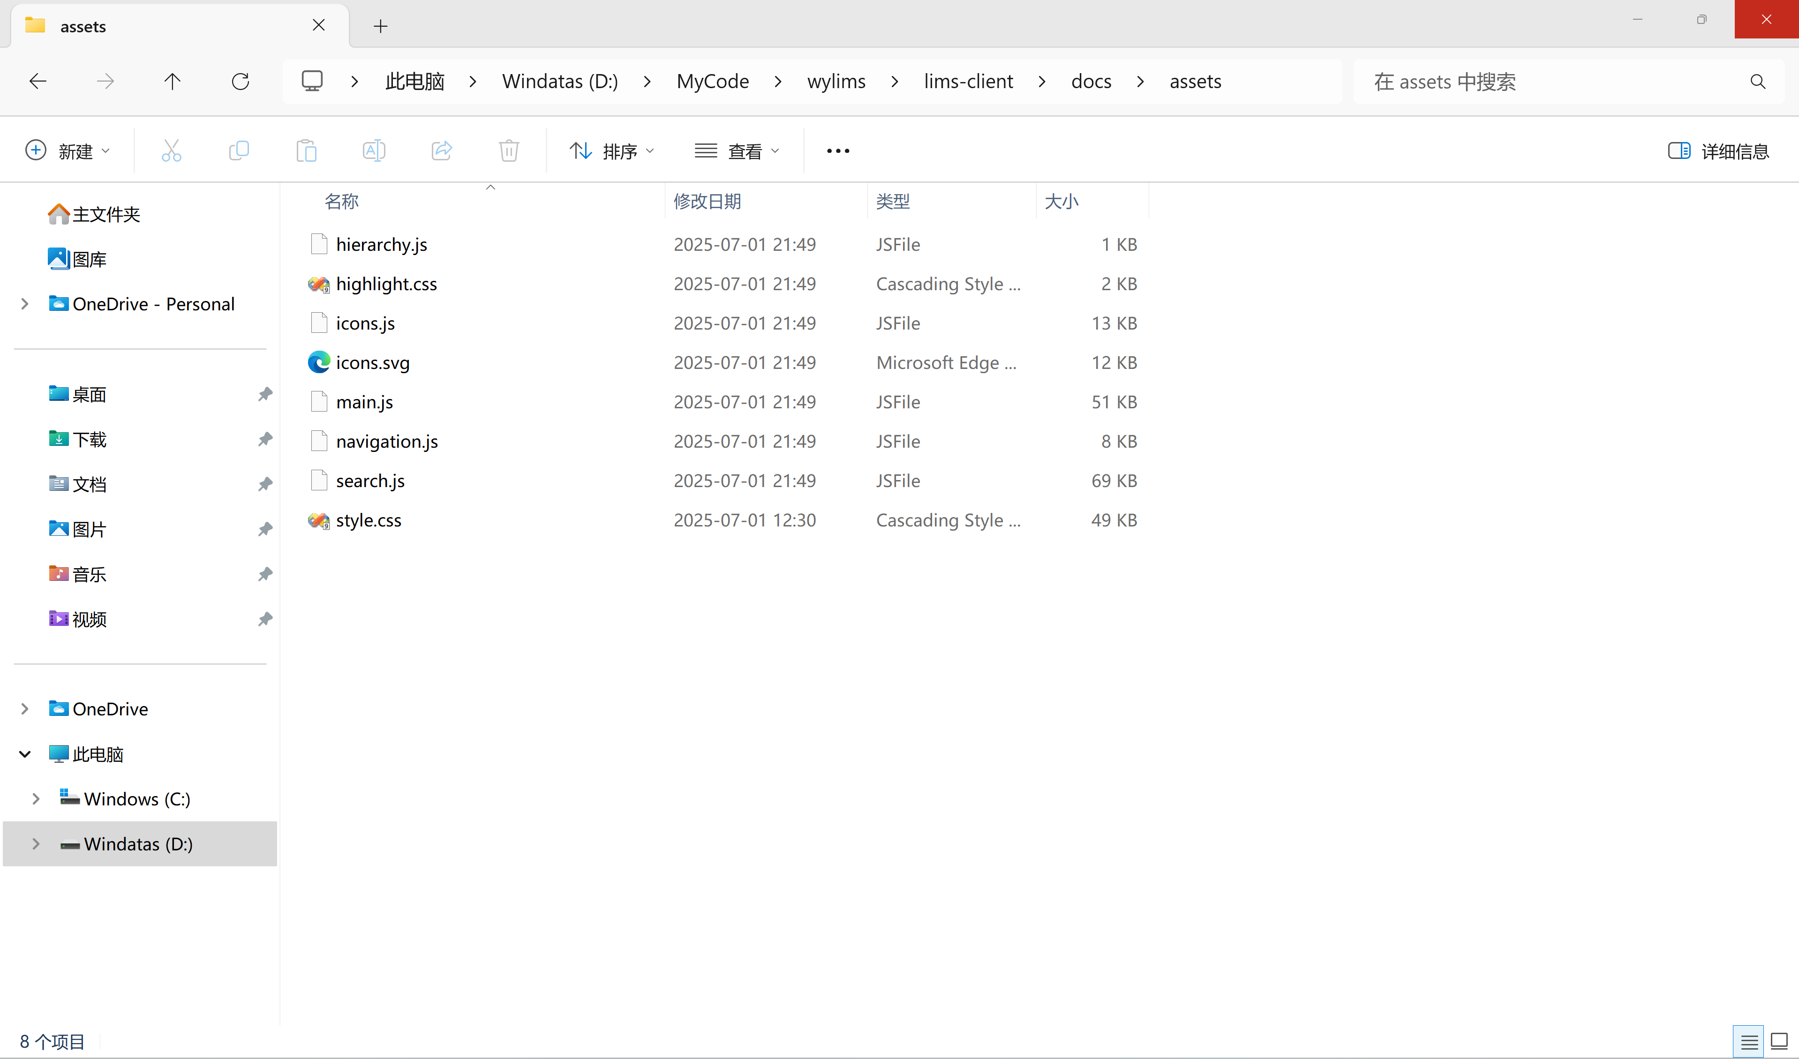
Task: Refresh the current folder view
Action: [x=241, y=81]
